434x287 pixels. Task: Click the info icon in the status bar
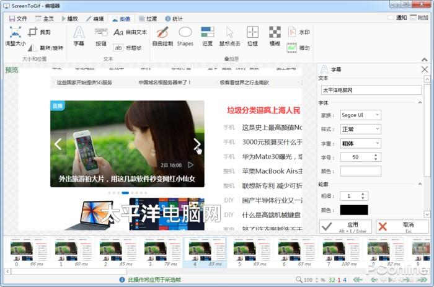click(x=122, y=280)
